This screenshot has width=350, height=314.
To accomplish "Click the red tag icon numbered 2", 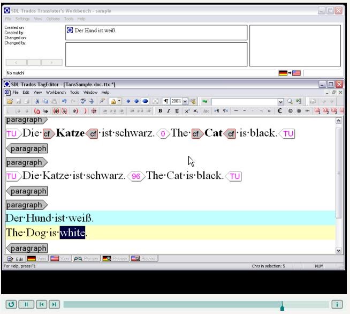I will [x=326, y=111].
